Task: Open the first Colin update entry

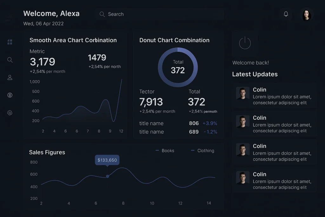Action: 275,96
